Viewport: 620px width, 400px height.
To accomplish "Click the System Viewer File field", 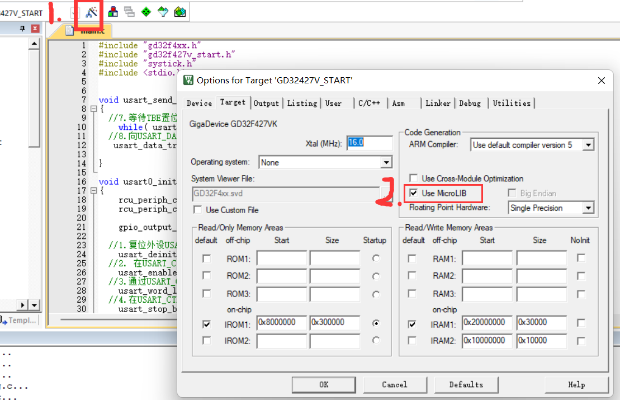I will (286, 194).
